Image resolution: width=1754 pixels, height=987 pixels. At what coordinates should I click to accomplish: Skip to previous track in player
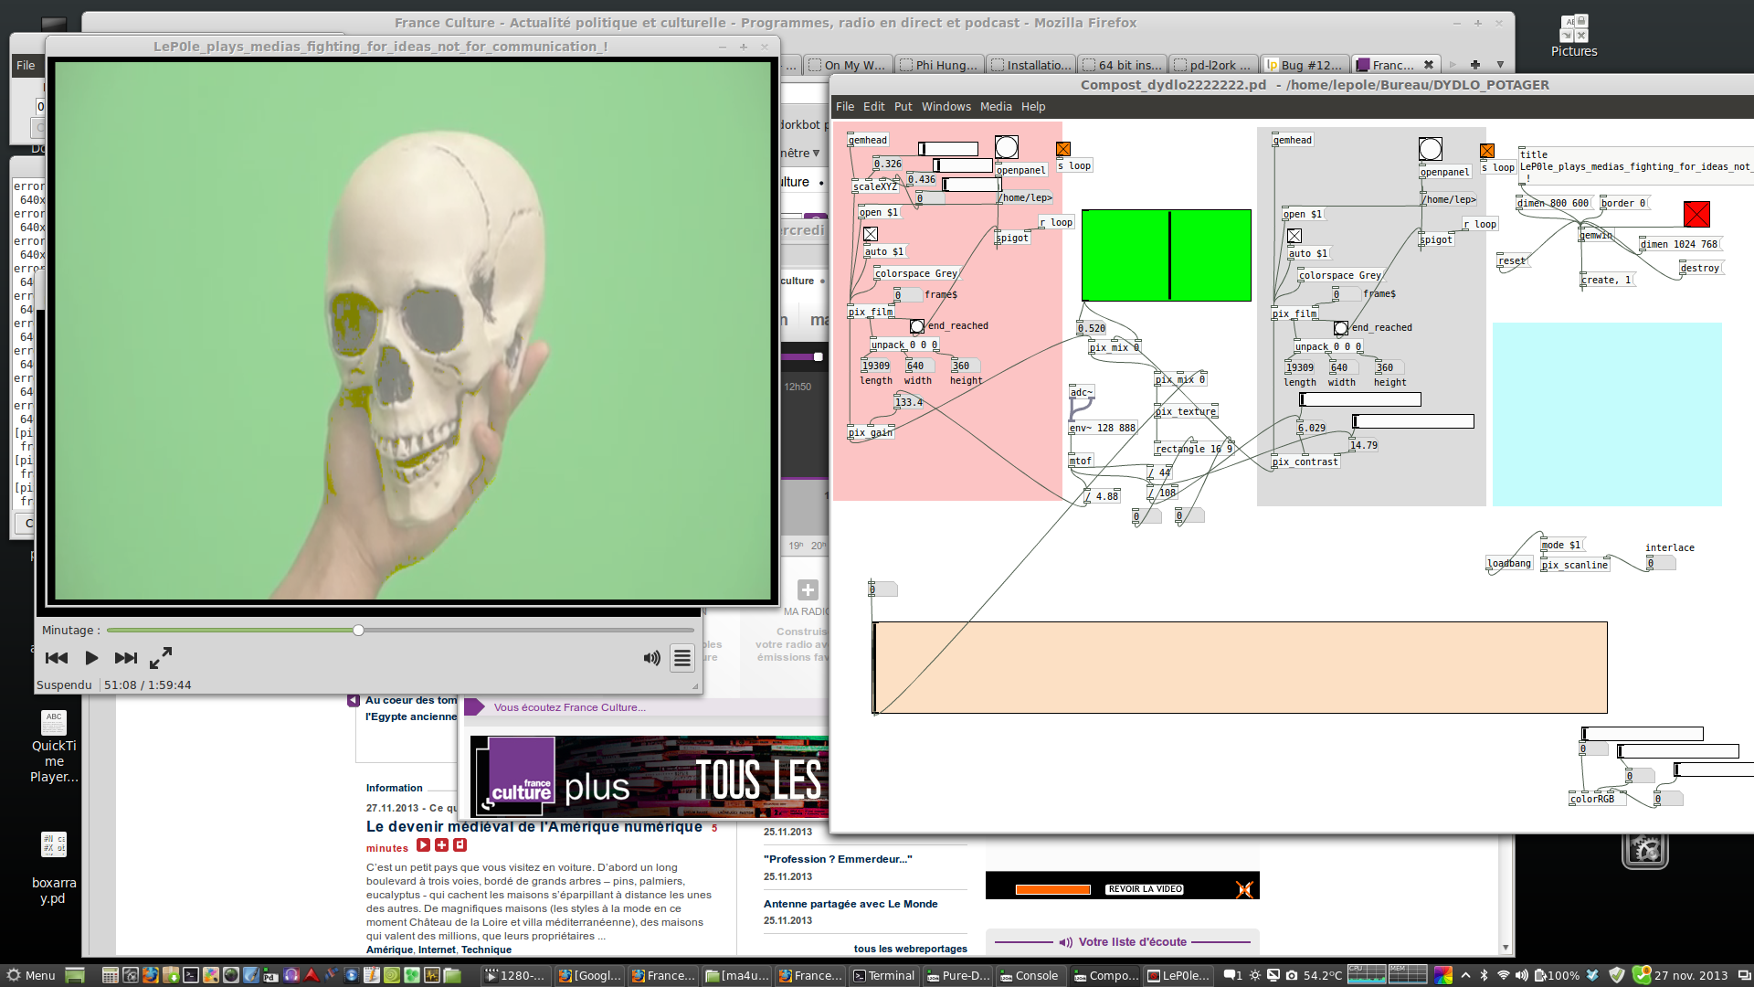coord(57,658)
